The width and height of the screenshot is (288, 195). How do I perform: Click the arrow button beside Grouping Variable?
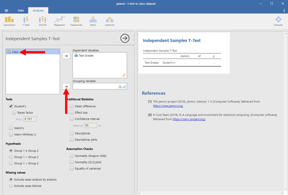point(66,86)
